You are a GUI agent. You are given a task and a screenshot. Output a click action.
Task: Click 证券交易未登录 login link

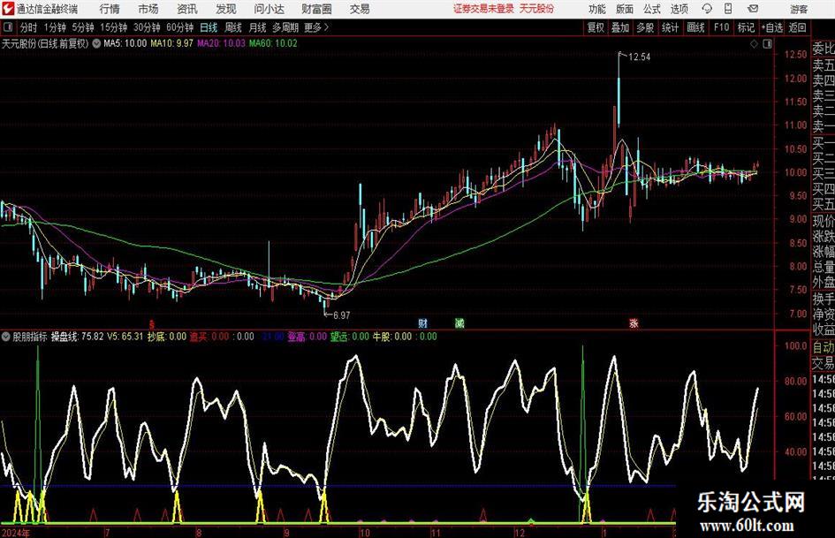click(x=483, y=9)
